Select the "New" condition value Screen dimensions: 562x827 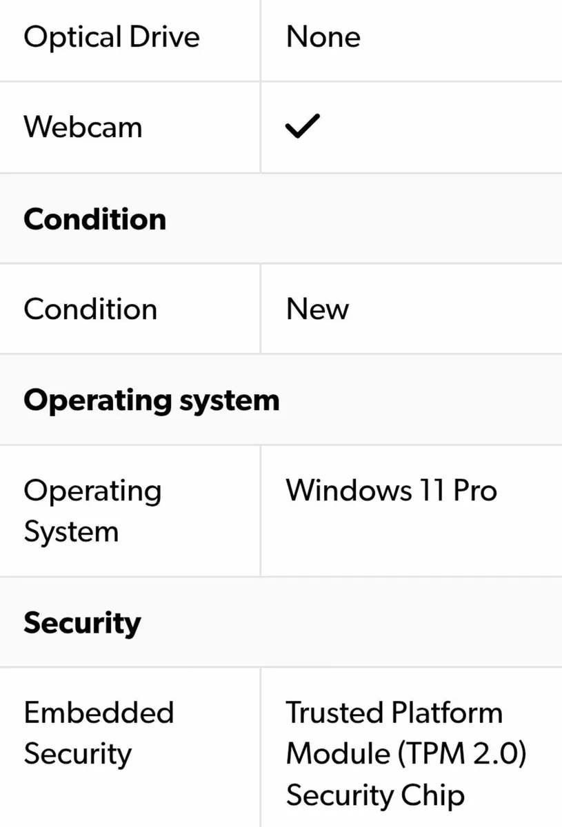[317, 309]
